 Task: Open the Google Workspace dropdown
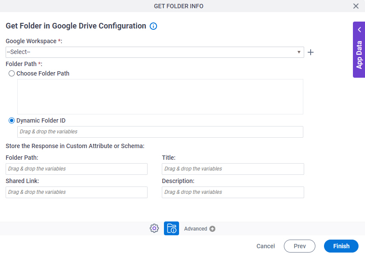pyautogui.click(x=155, y=52)
